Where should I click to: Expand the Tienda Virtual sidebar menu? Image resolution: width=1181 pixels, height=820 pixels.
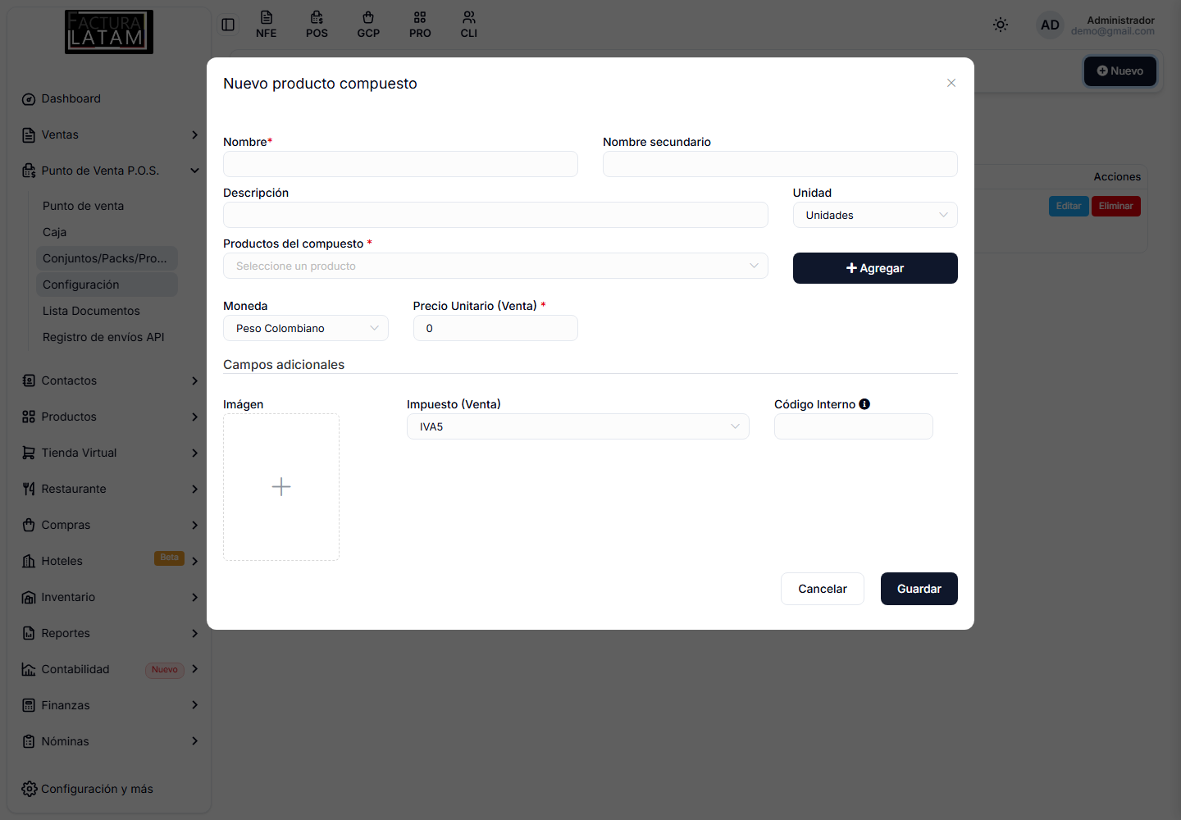pos(109,453)
